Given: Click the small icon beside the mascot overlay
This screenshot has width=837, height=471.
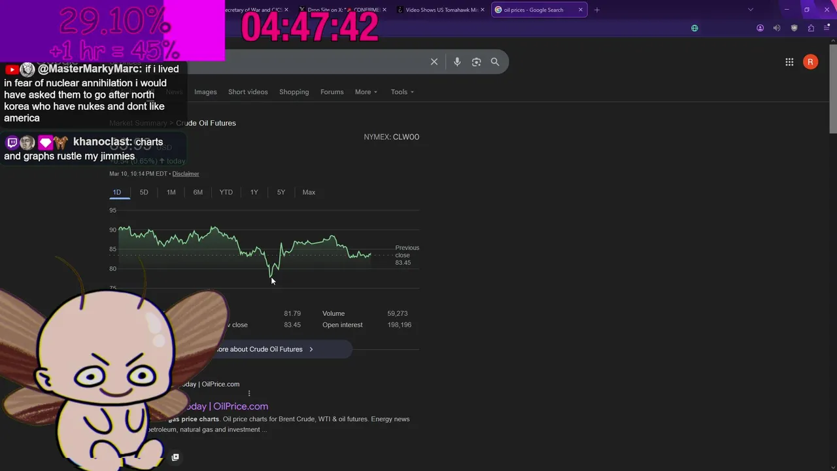Looking at the screenshot, I should pyautogui.click(x=175, y=457).
